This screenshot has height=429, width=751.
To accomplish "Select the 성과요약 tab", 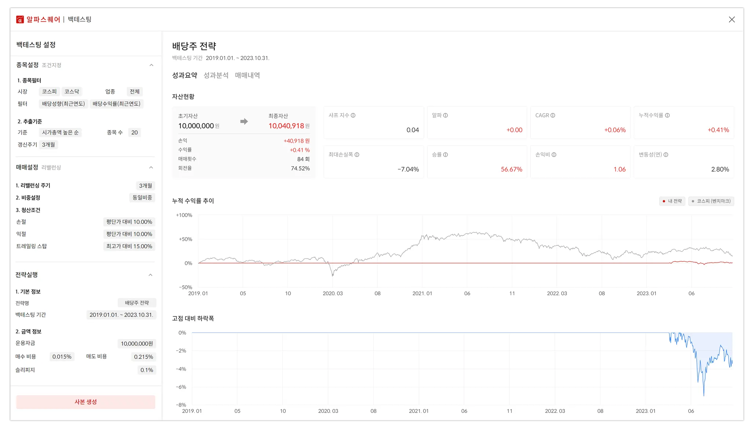I will coord(185,75).
